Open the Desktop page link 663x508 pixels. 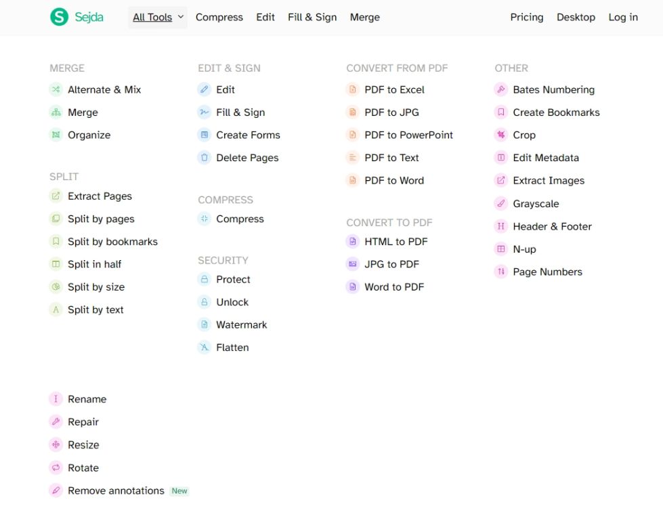pyautogui.click(x=576, y=18)
